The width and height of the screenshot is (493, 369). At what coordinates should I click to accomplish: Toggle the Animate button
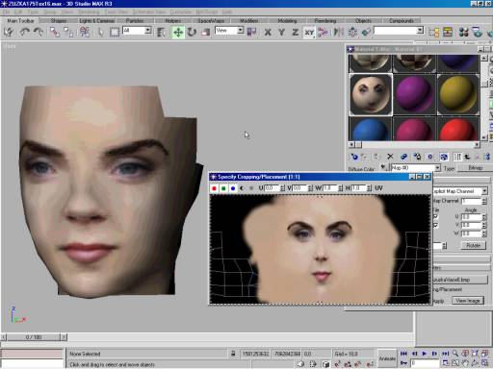386,358
